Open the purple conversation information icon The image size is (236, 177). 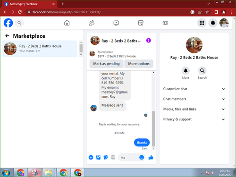pos(149,41)
